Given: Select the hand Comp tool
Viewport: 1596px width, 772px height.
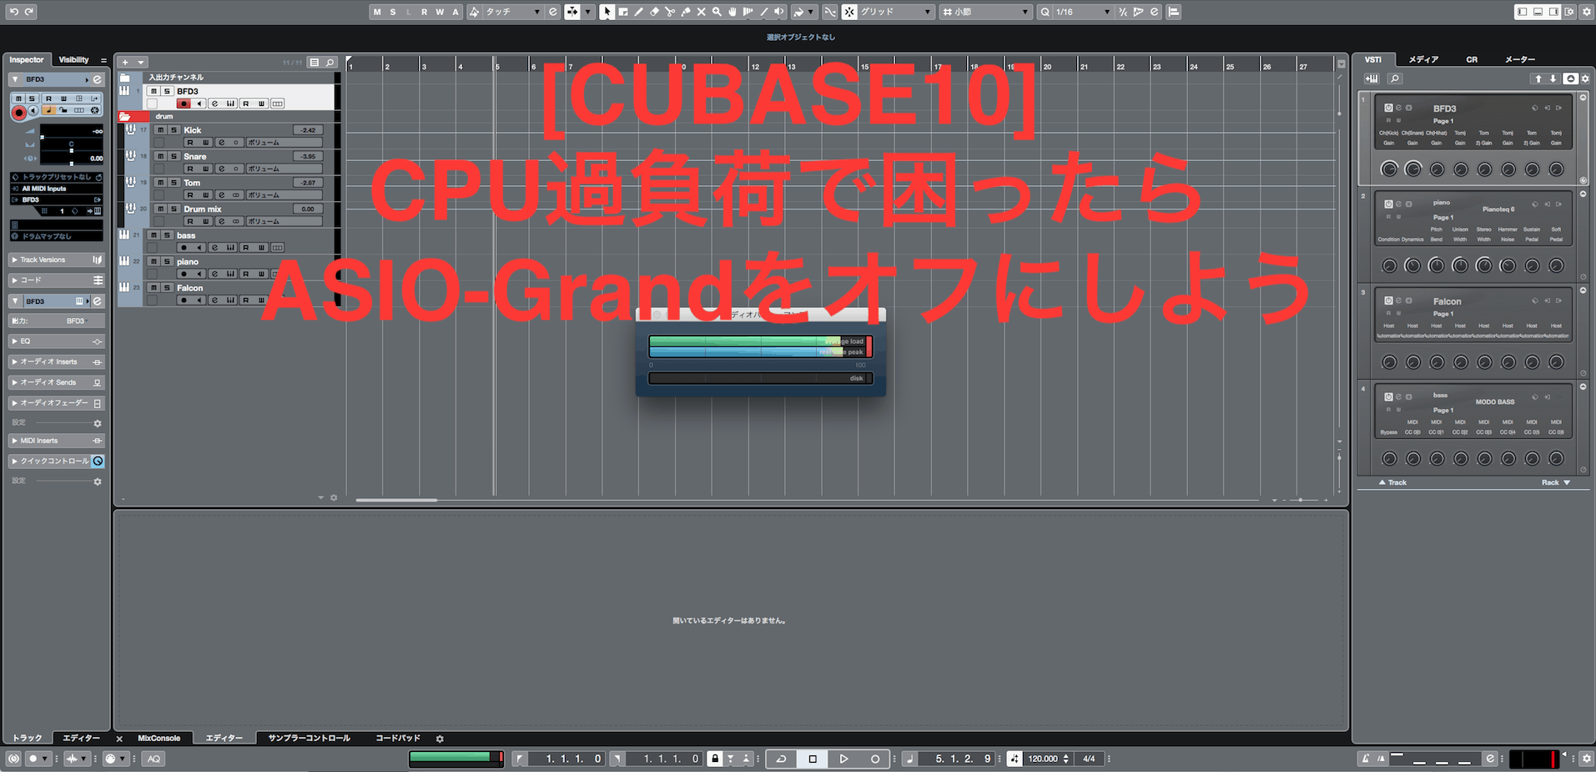Looking at the screenshot, I should 733,12.
